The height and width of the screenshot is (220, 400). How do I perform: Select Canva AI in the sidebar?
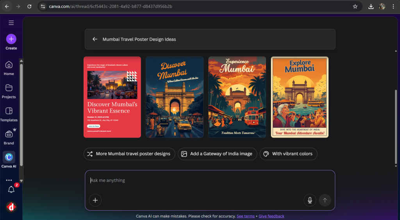point(9,157)
